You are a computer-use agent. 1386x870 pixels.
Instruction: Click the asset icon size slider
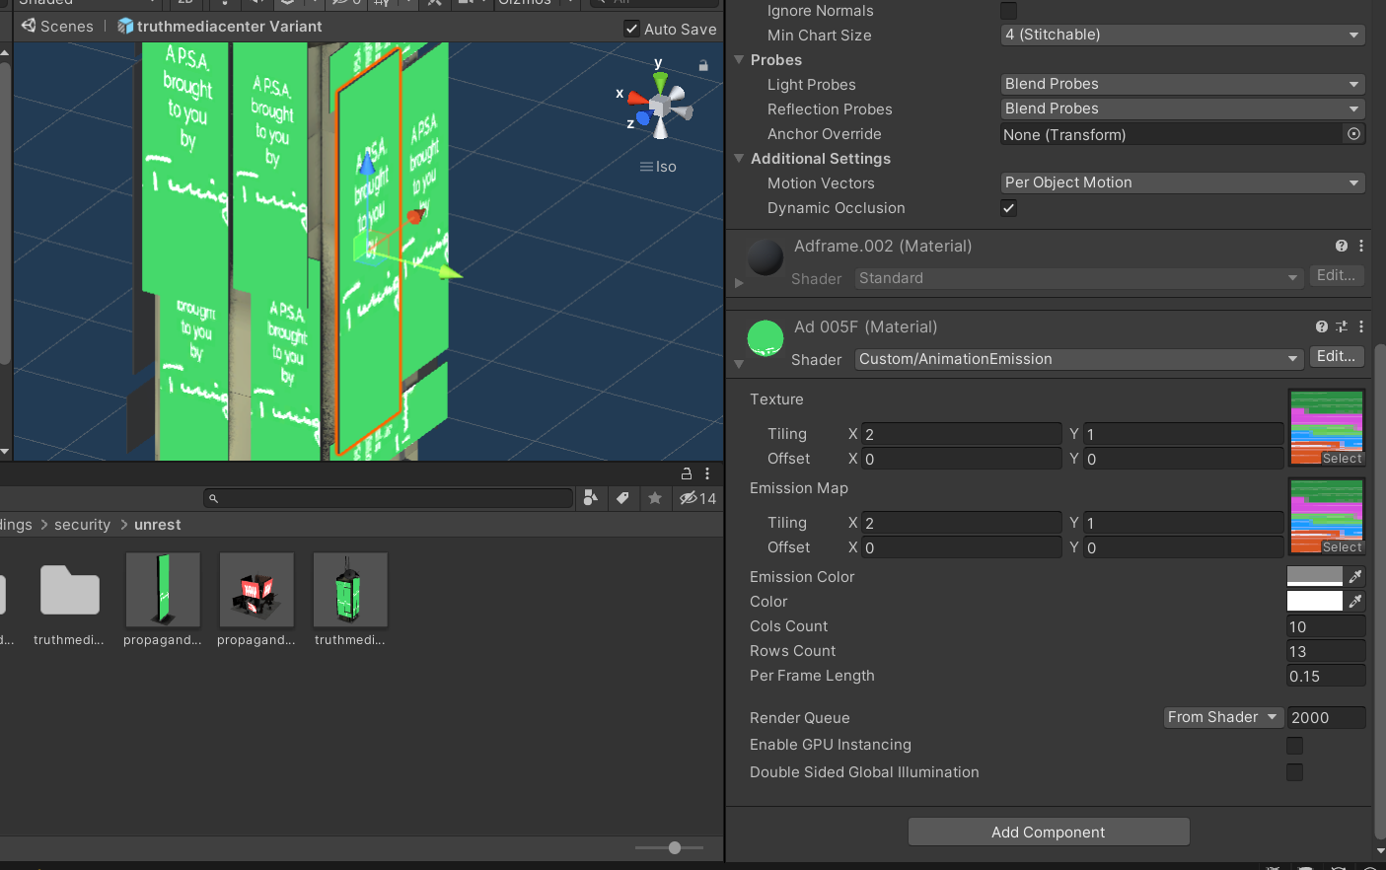[x=670, y=847]
